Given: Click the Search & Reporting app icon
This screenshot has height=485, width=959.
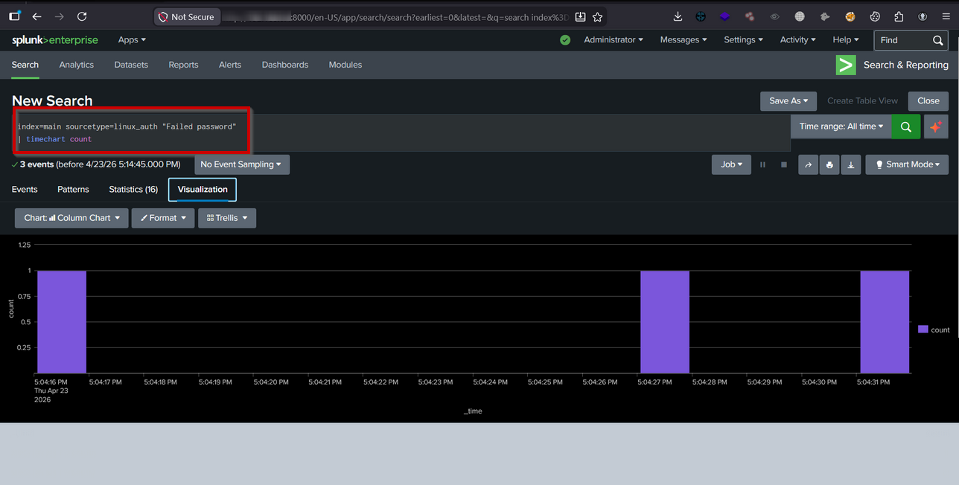Looking at the screenshot, I should [846, 65].
